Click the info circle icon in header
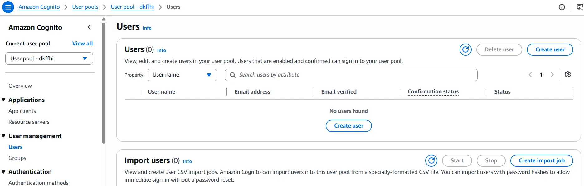 pos(562,7)
